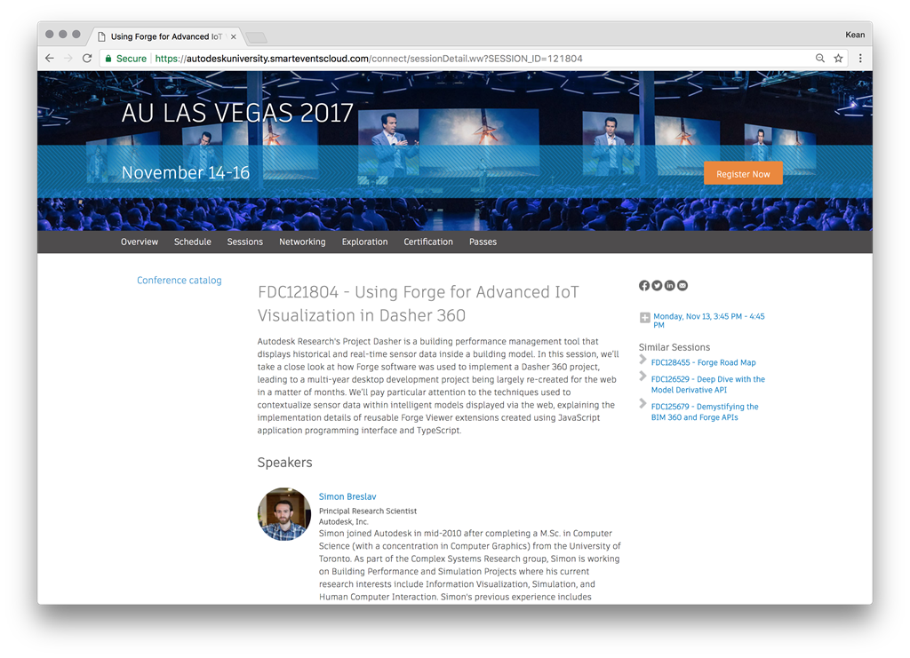Click the URL address field

444,59
